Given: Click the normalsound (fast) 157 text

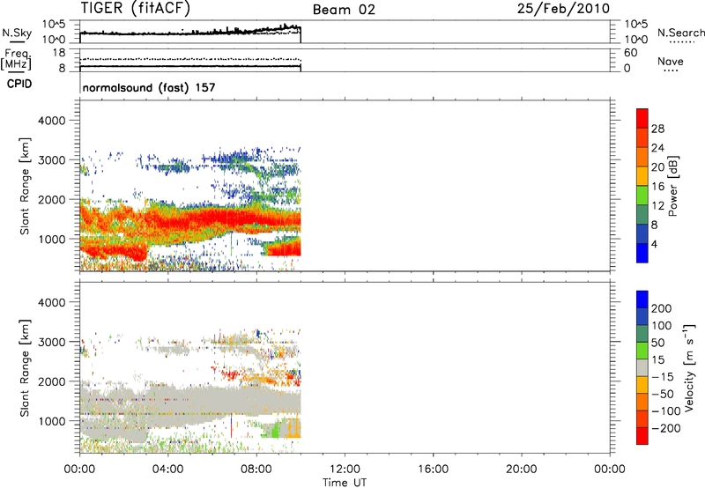Looking at the screenshot, I should point(149,87).
